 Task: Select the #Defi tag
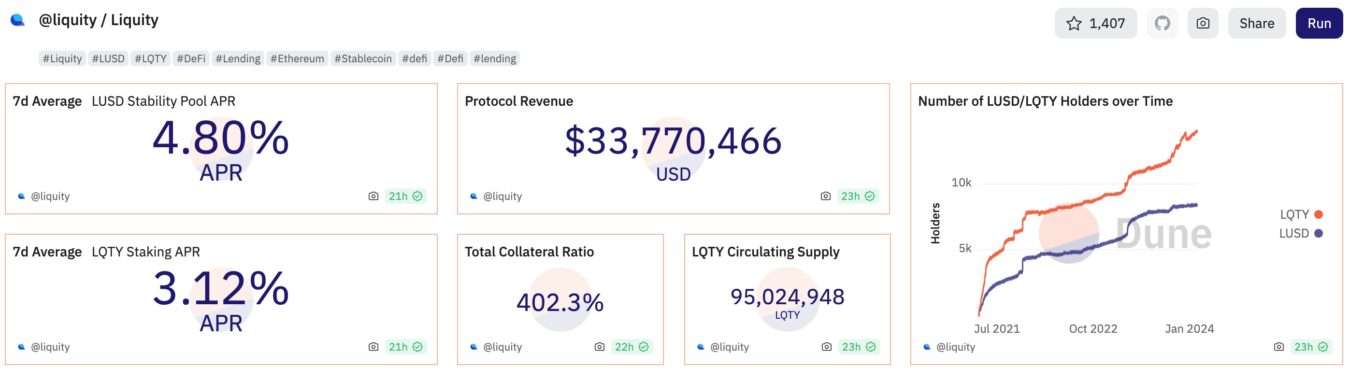(450, 58)
